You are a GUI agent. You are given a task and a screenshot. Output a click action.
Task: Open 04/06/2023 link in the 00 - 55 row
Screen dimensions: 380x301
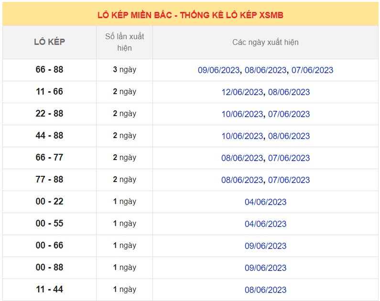point(265,224)
